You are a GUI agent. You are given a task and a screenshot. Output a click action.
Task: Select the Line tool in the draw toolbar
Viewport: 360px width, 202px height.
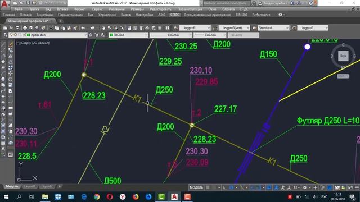coord(3,44)
